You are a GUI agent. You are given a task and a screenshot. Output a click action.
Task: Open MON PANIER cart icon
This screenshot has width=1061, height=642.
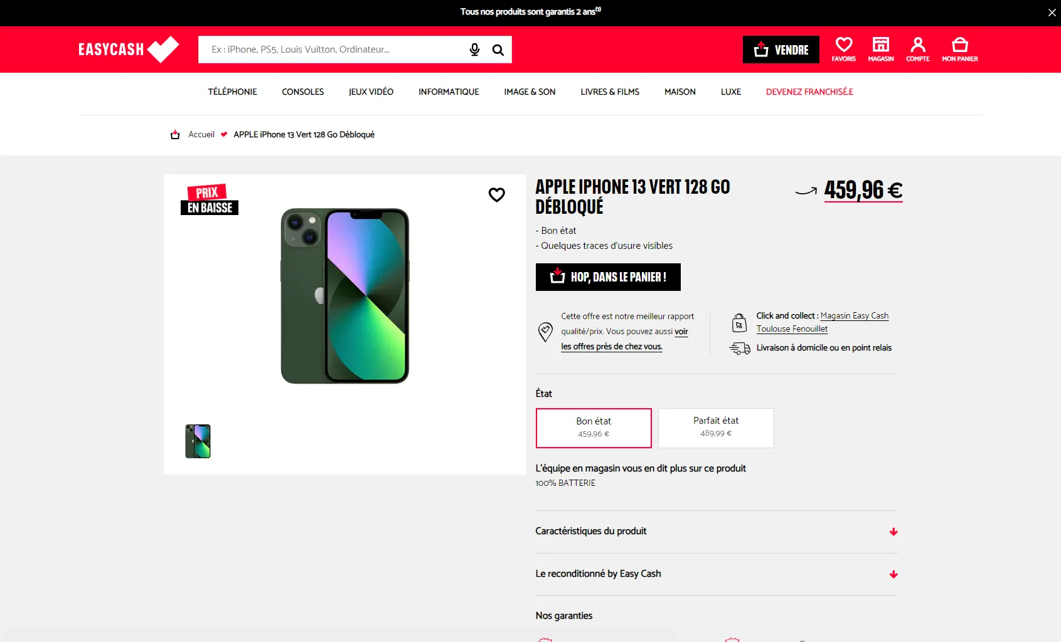959,50
